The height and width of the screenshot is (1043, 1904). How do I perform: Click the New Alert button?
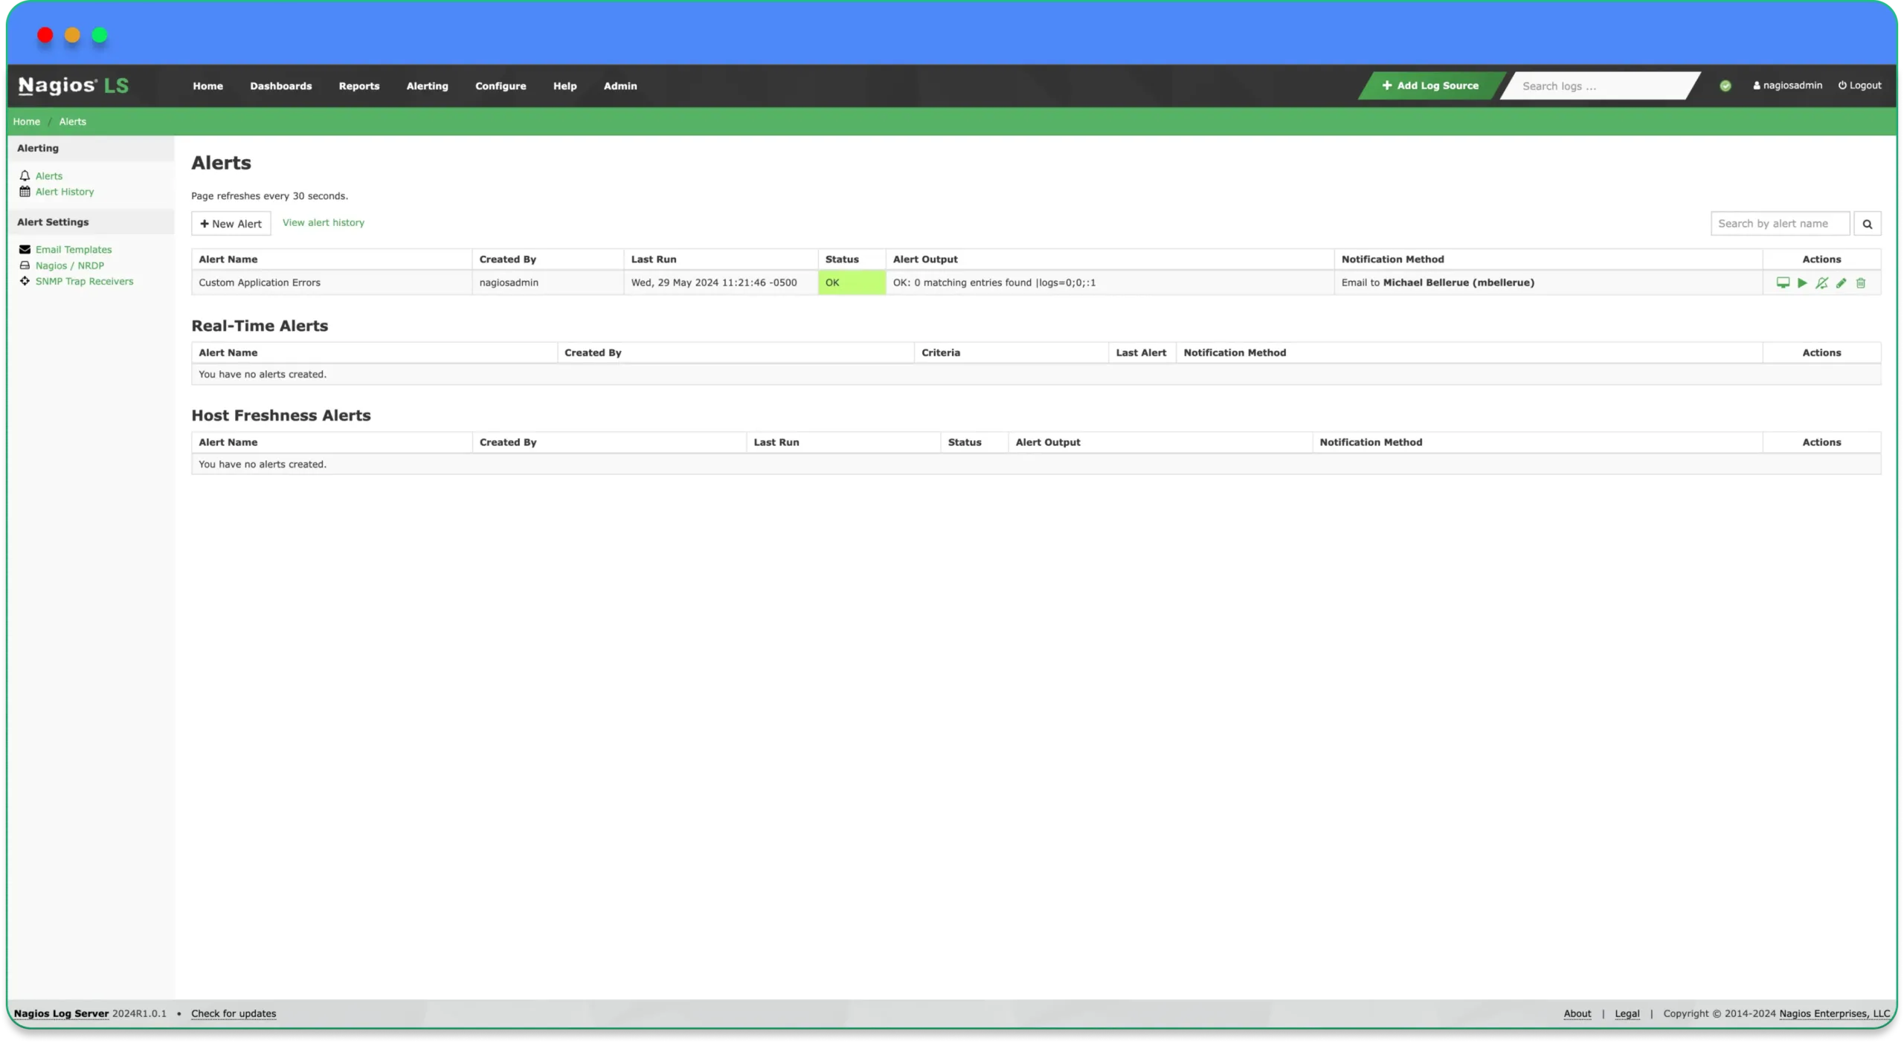click(231, 224)
